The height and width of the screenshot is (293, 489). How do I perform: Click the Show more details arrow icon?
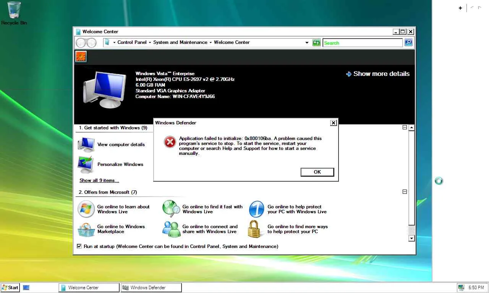point(348,74)
